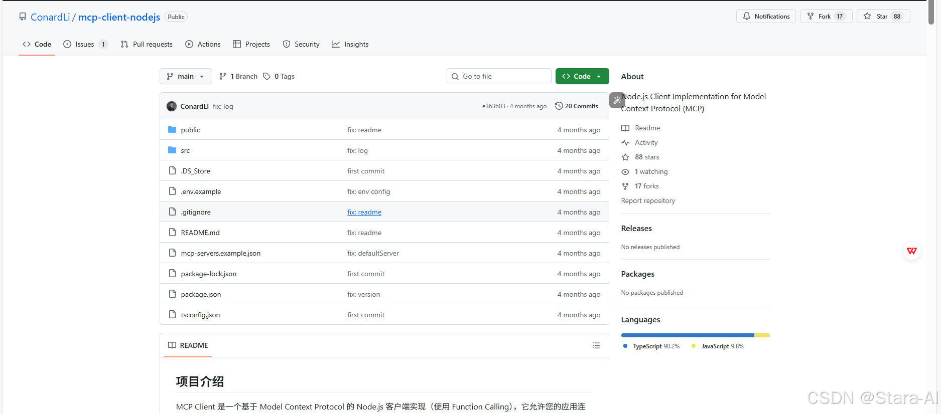The width and height of the screenshot is (941, 414).
Task: Click the yellow JavaScript segment of language bar
Action: (762, 335)
